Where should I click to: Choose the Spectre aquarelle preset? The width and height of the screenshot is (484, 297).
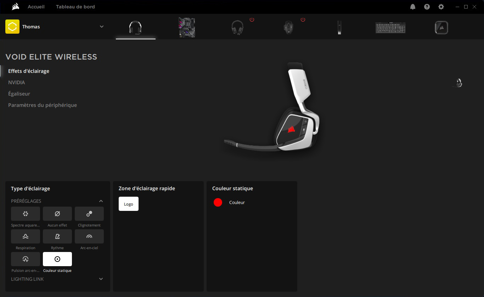pos(26,214)
